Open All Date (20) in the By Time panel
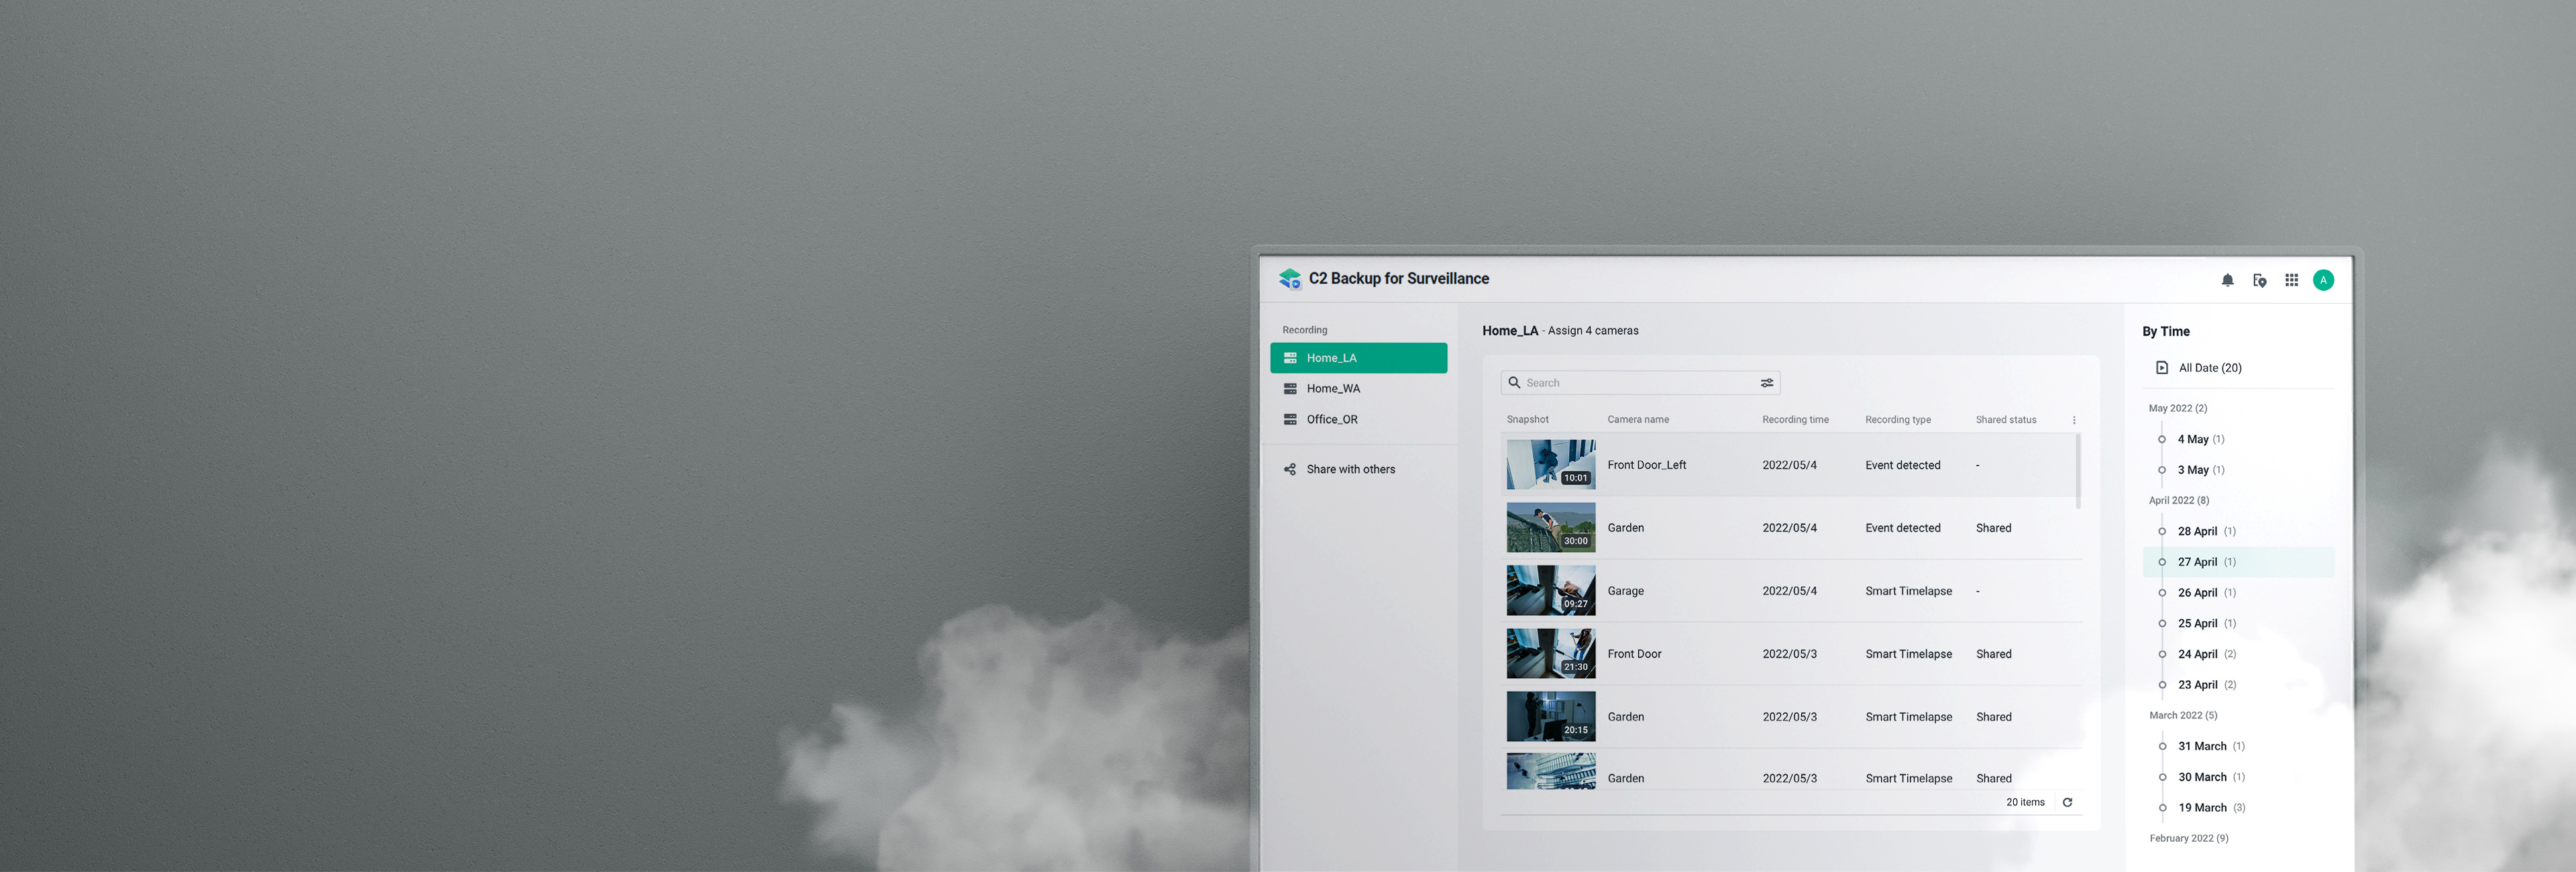This screenshot has height=872, width=2576. click(x=2209, y=367)
